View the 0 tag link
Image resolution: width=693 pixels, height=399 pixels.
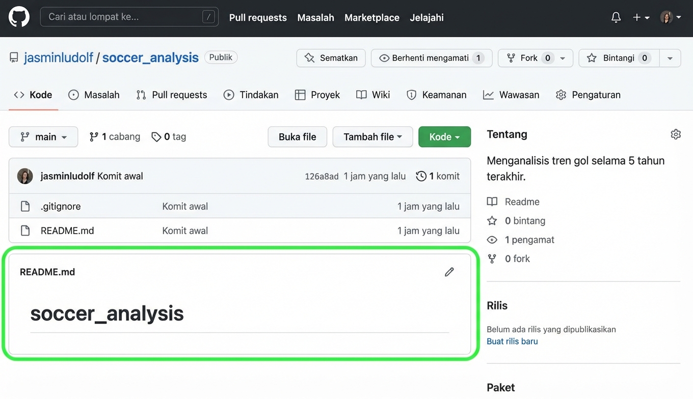point(169,137)
